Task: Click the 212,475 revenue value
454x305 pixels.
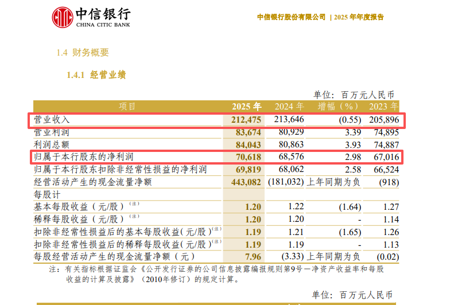Action: click(x=246, y=120)
